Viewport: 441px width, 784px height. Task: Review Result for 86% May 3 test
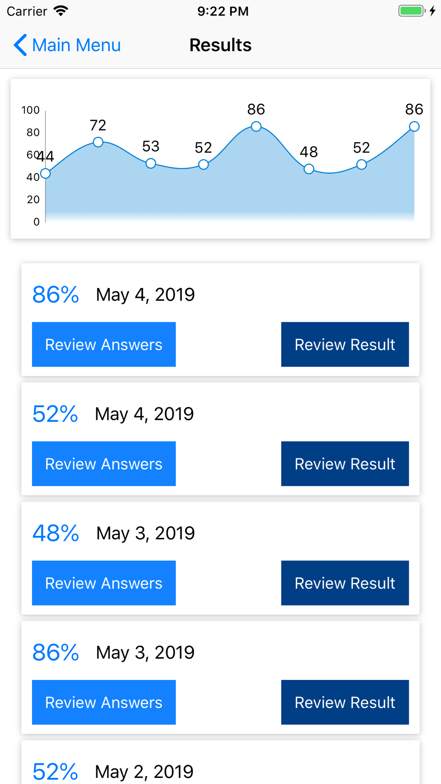click(x=345, y=702)
